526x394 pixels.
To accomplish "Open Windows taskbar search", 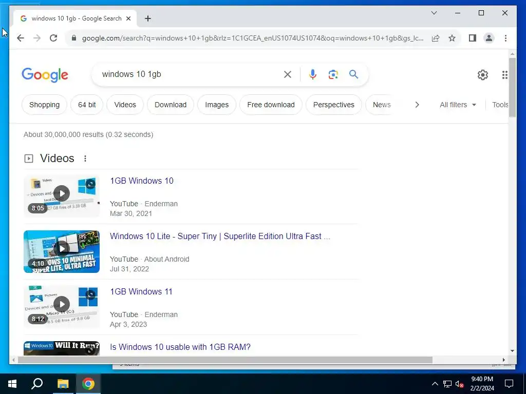I will (37, 384).
